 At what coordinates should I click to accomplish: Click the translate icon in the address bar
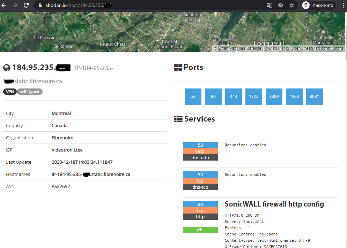(x=270, y=5)
